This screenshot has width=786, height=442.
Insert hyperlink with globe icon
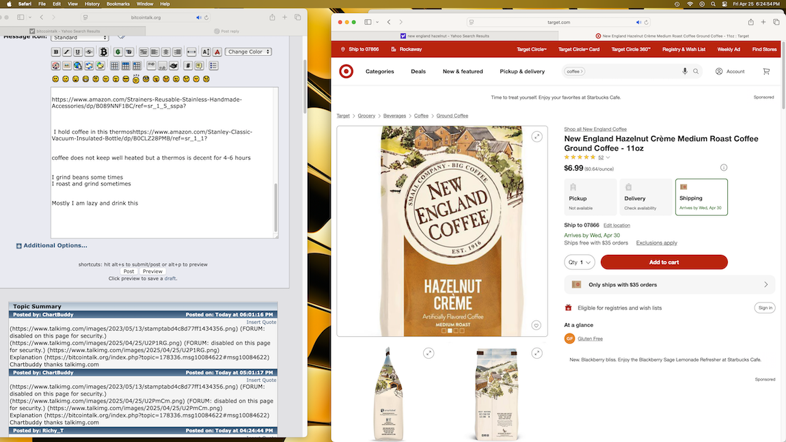[x=78, y=66]
